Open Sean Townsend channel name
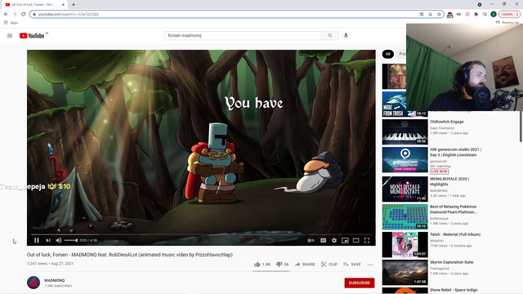The height and width of the screenshot is (294, 523). point(442,128)
